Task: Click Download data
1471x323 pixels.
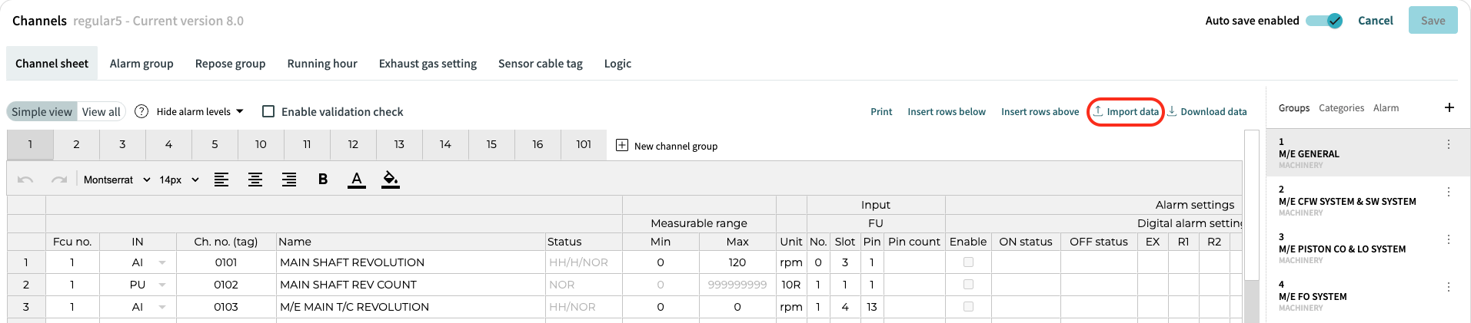Action: coord(1207,112)
